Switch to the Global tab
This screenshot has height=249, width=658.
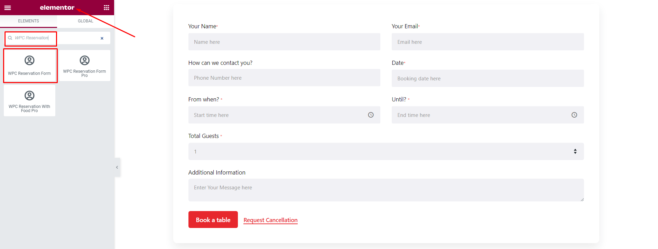click(x=85, y=21)
